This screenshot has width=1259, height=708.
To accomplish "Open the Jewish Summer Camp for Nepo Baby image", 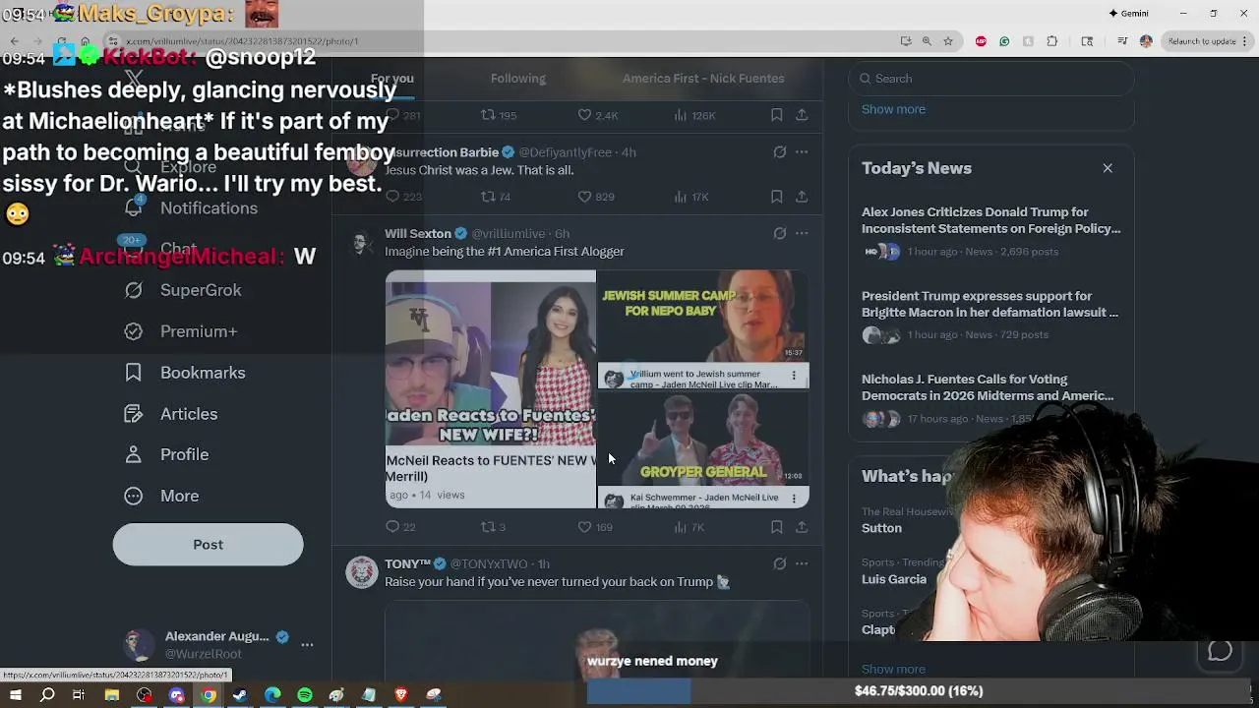I will click(703, 329).
